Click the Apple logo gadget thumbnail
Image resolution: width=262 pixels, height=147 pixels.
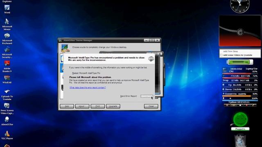point(240,31)
